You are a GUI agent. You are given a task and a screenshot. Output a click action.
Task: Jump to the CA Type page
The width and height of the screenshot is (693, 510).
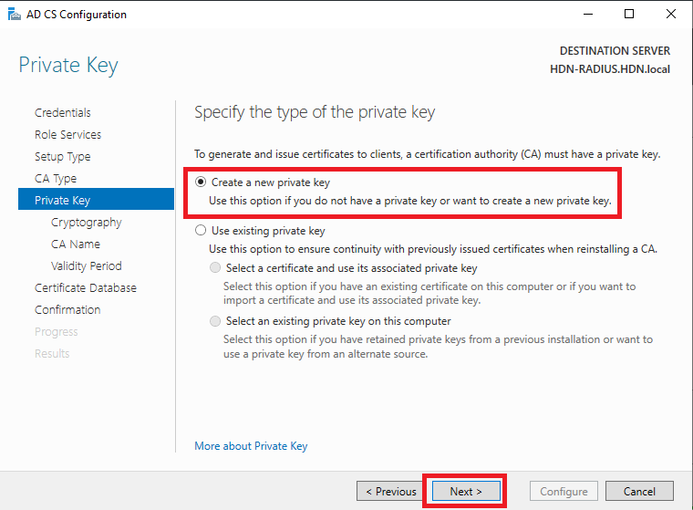(x=56, y=178)
